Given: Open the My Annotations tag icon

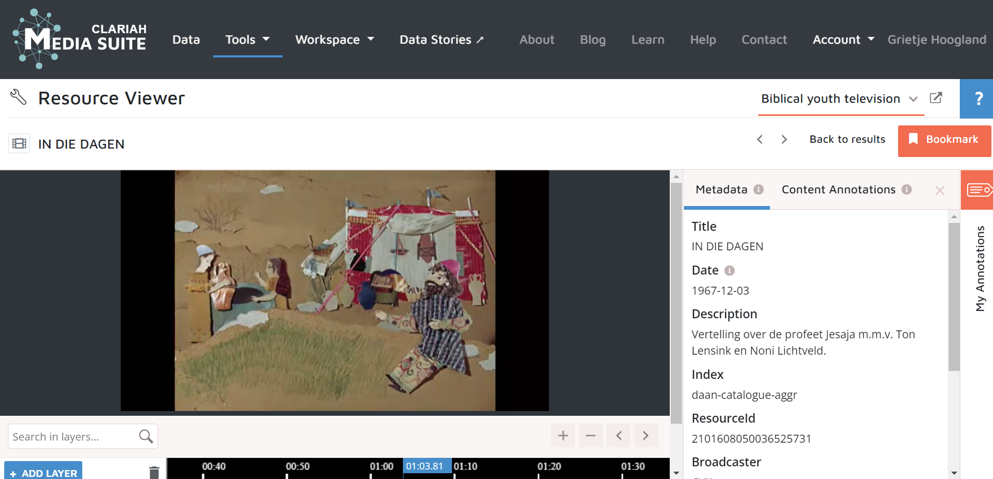Looking at the screenshot, I should (978, 190).
